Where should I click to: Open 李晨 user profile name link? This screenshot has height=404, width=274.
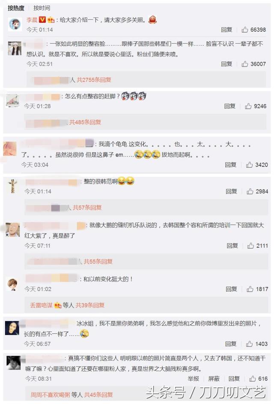tap(32, 20)
